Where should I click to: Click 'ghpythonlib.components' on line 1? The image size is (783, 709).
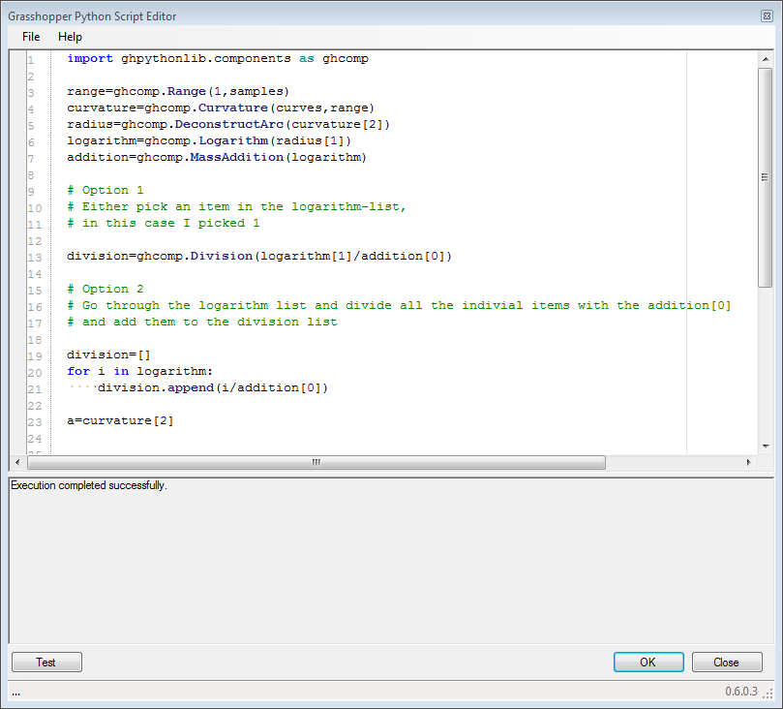point(206,58)
